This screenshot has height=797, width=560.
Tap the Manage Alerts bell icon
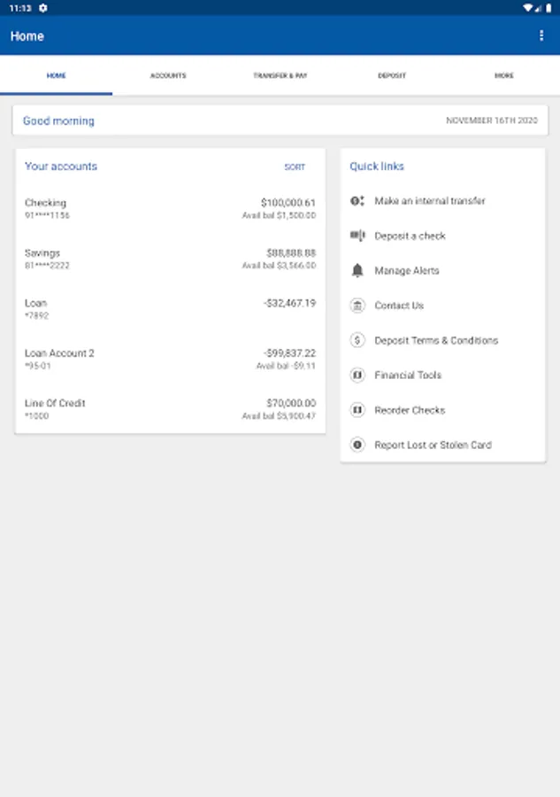click(x=357, y=271)
